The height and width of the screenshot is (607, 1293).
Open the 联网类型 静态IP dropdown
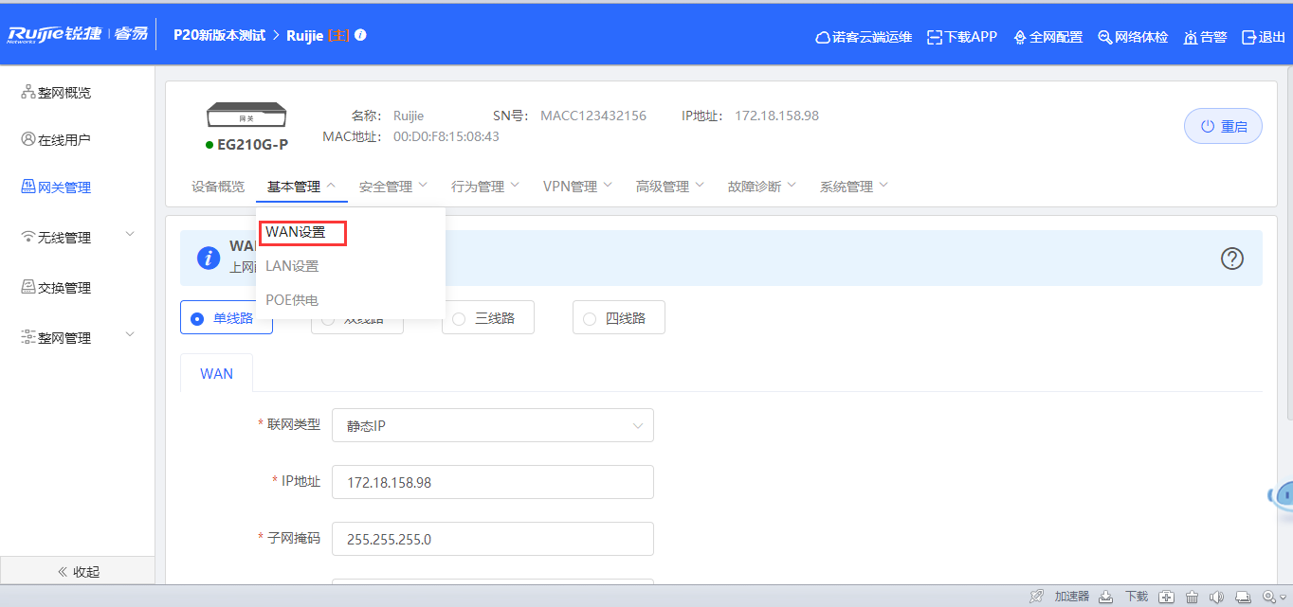pyautogui.click(x=493, y=425)
